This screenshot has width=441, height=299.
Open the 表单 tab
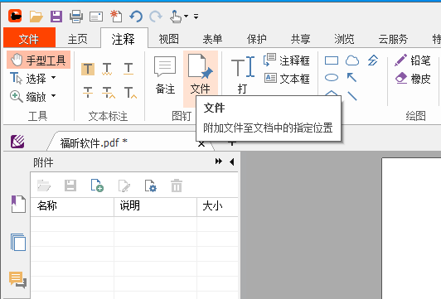pos(212,39)
